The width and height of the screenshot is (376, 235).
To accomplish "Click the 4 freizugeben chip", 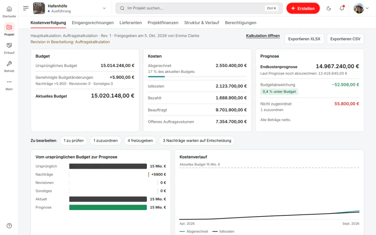I will point(140,141).
